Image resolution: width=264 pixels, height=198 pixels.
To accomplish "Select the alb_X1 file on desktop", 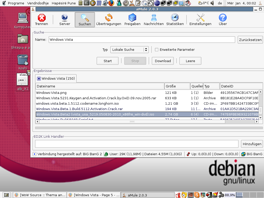I will (x=23, y=82).
